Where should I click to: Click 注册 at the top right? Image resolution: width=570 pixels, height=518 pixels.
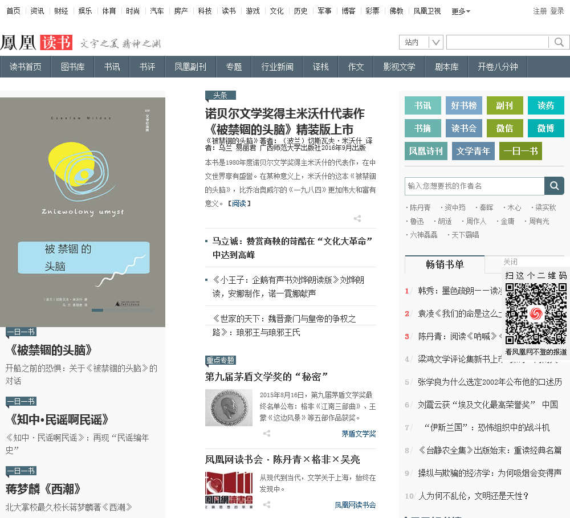539,11
